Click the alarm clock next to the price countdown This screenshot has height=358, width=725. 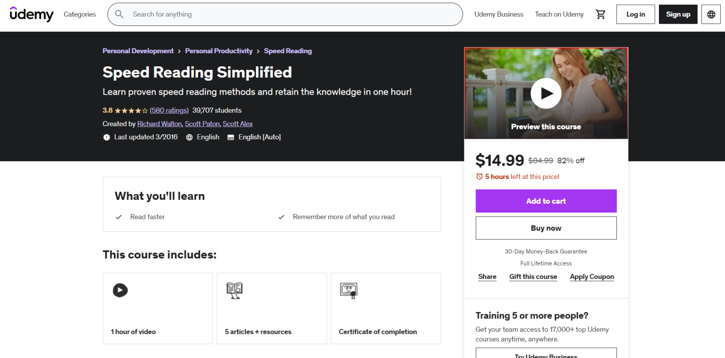(480, 176)
